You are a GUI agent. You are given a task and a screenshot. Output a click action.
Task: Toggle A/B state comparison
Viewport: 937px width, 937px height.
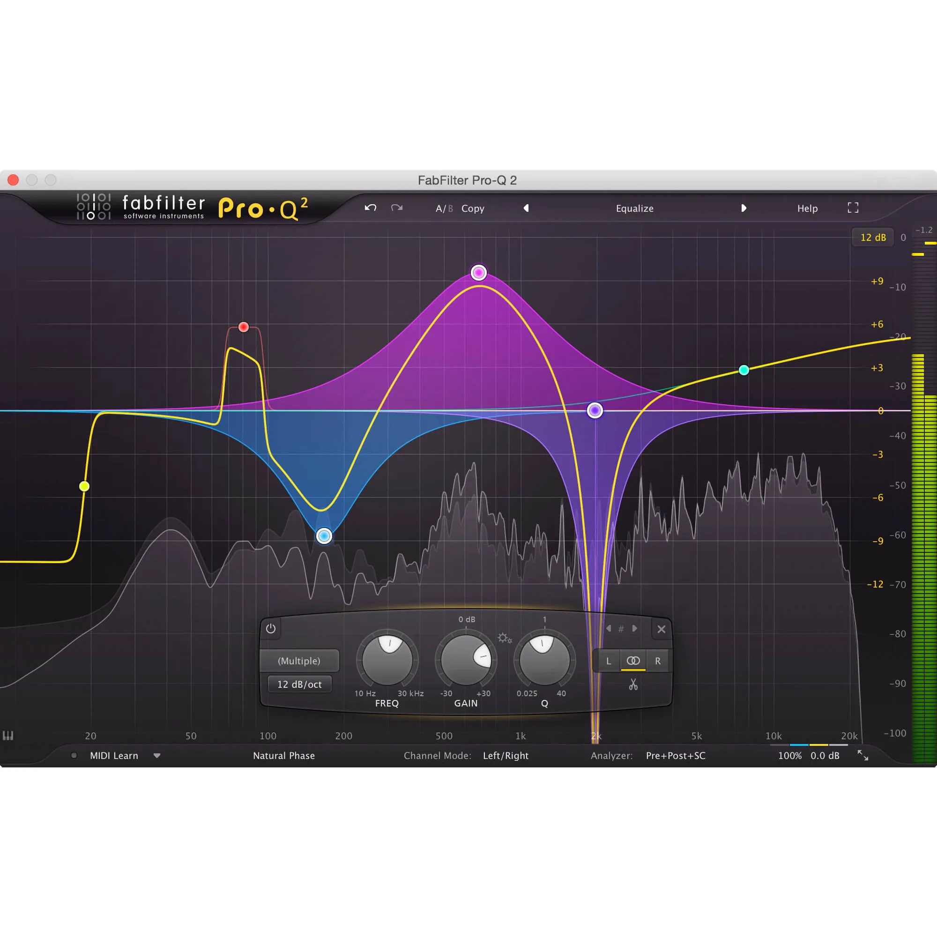coord(444,208)
